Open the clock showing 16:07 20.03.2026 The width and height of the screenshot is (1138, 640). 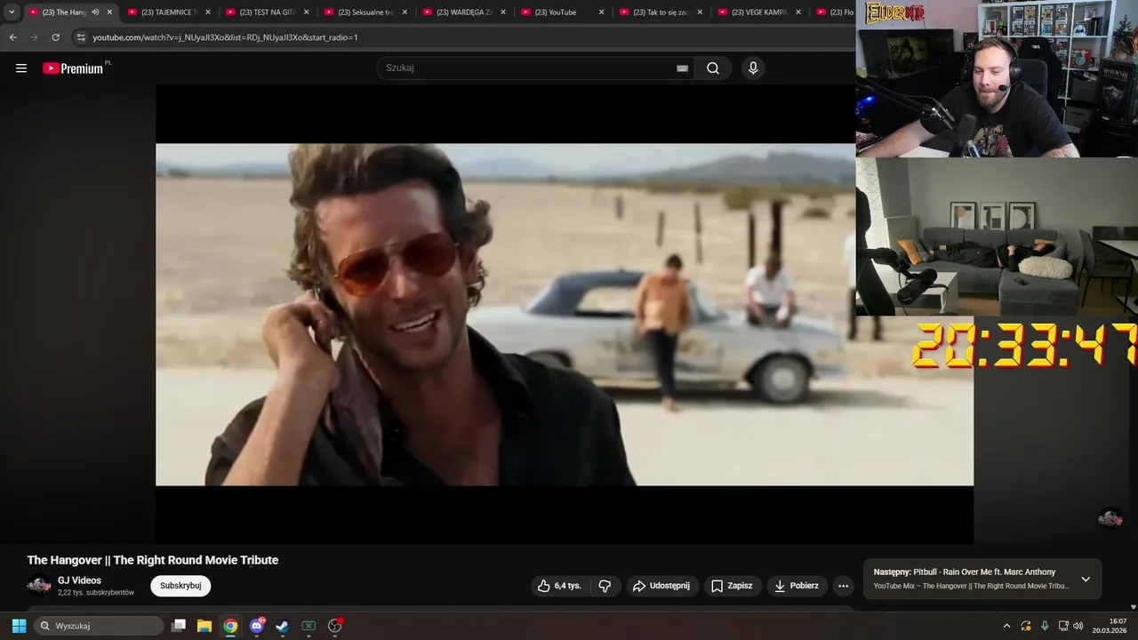1110,626
